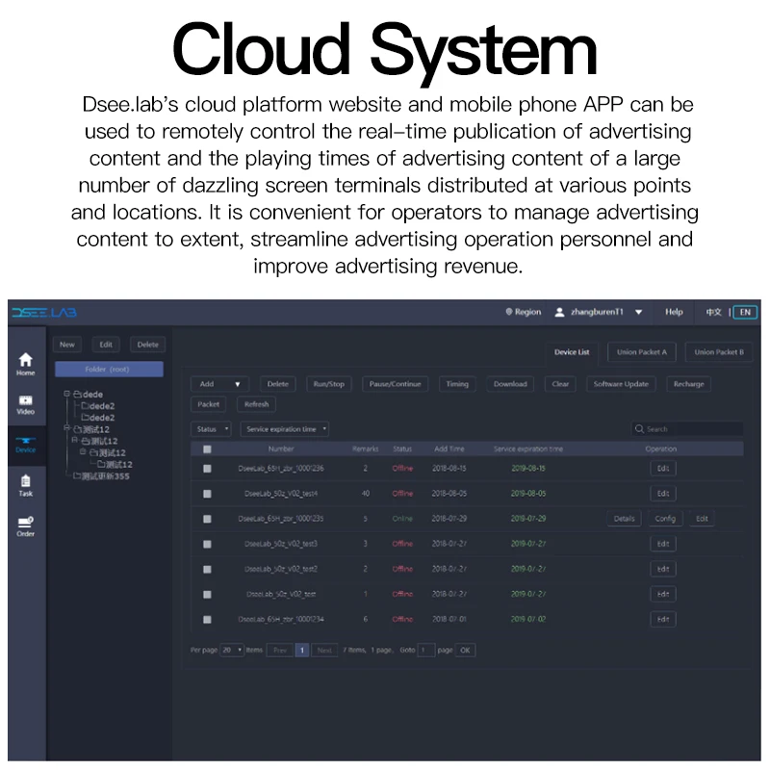Open the Add dropdown button

click(219, 384)
